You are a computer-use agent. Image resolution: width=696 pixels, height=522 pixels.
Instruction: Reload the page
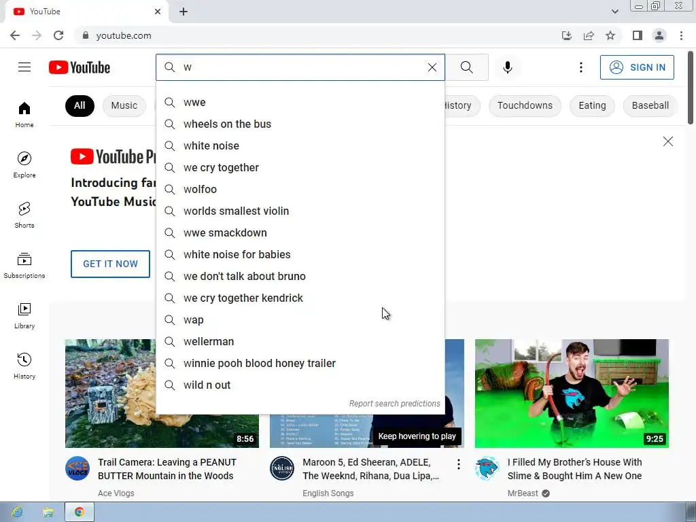(58, 35)
